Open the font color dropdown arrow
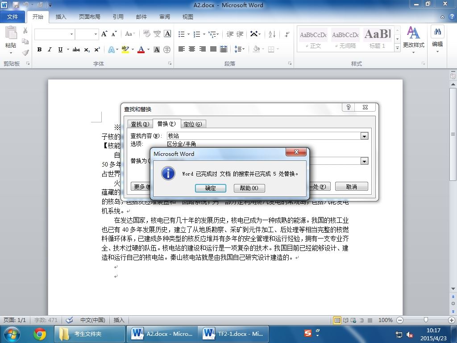 tap(148, 50)
